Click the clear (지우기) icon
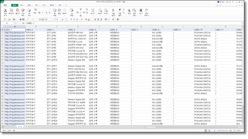The image size is (248, 139). tap(106, 10)
